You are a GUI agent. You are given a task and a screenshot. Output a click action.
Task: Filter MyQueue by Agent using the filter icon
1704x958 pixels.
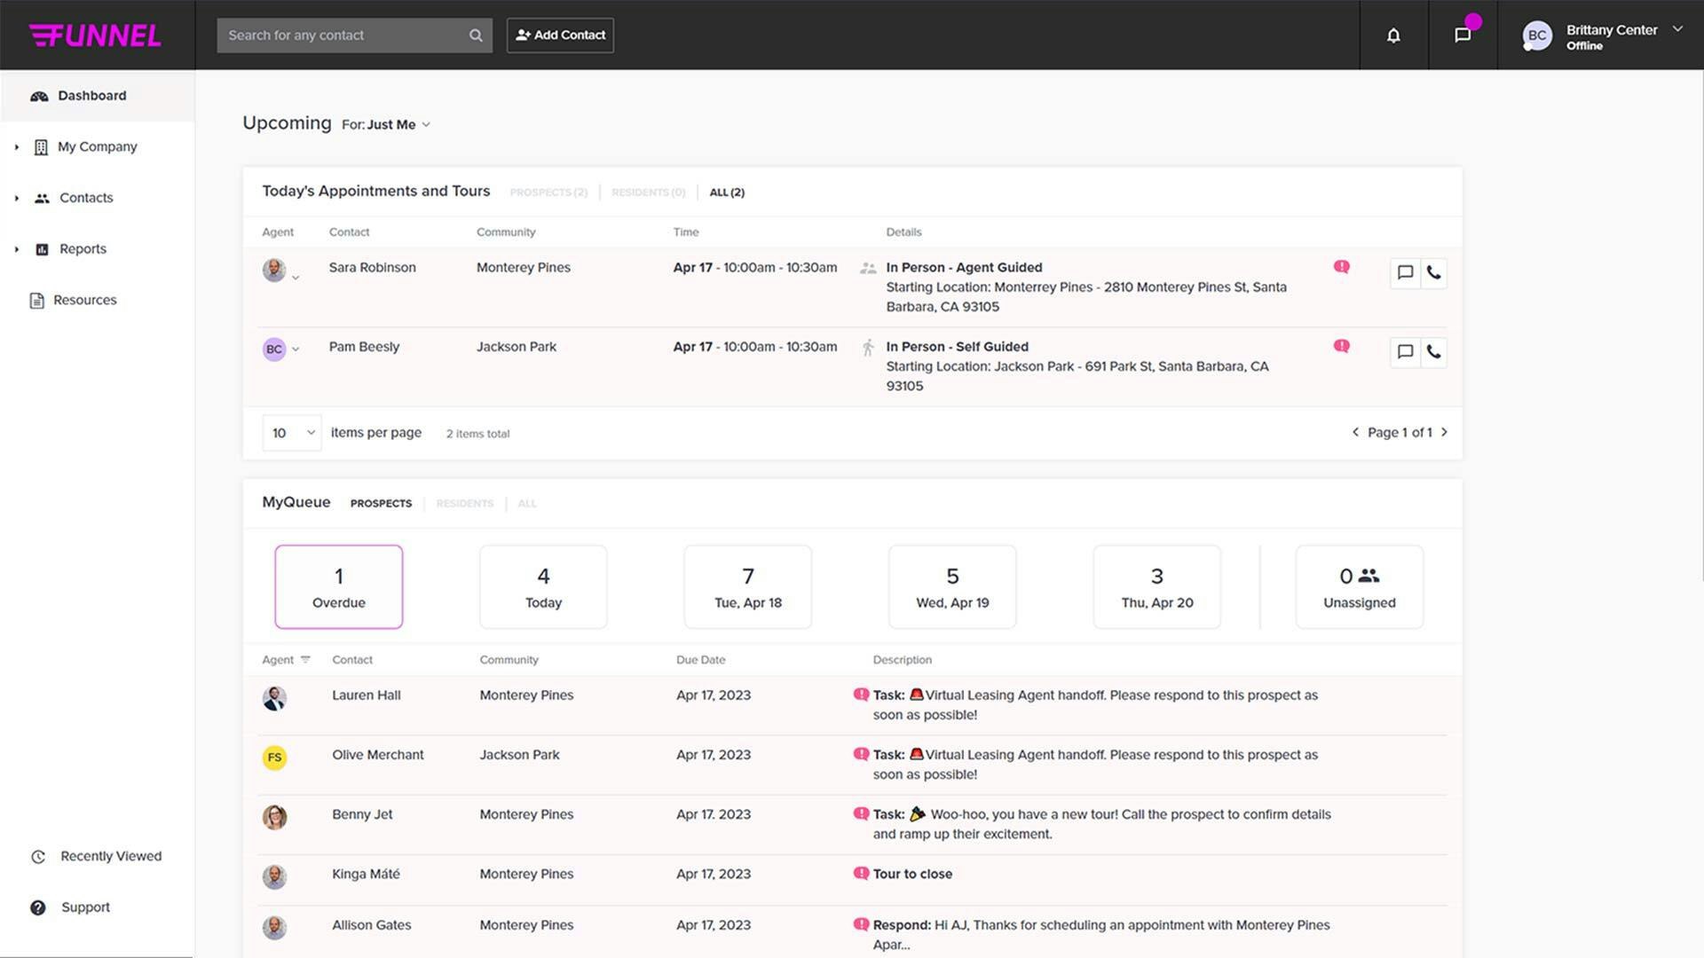305,658
